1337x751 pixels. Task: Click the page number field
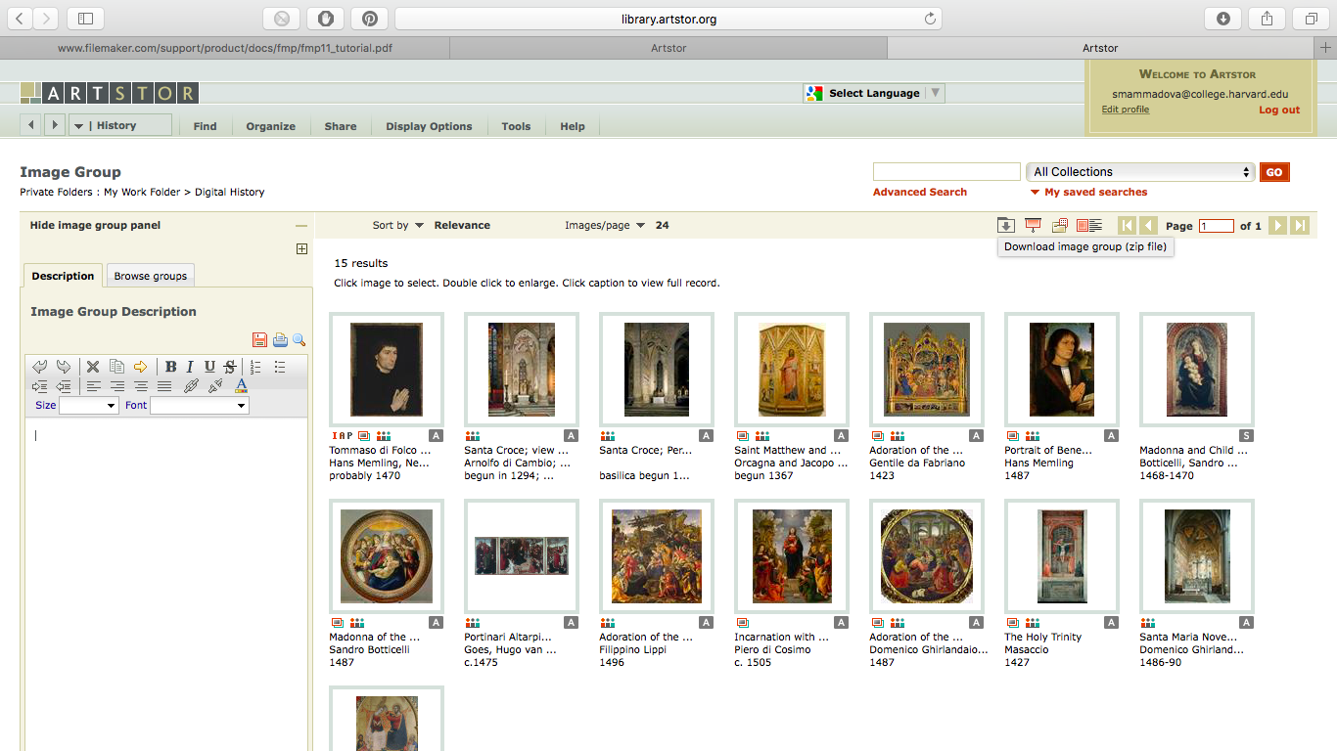coord(1217,226)
